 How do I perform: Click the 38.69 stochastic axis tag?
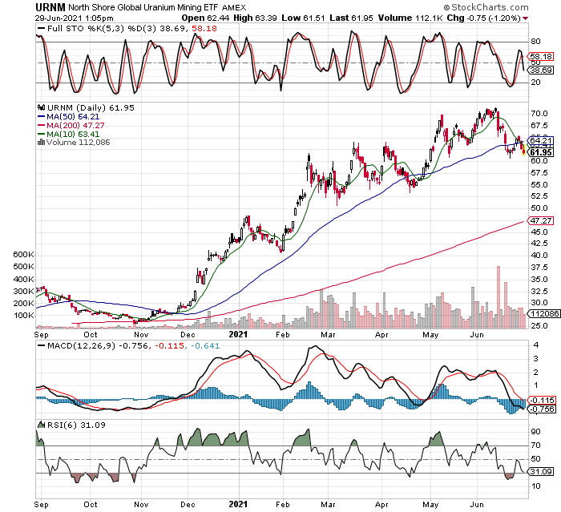coord(541,71)
